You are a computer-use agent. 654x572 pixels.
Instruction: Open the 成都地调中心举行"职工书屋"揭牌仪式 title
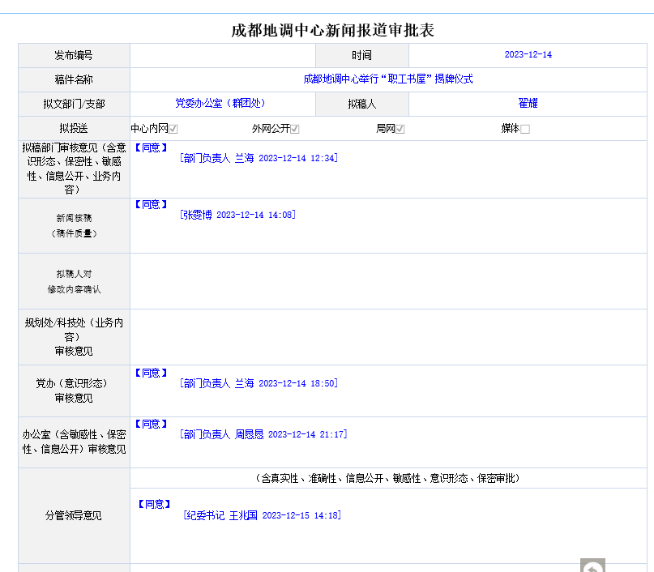tap(388, 79)
